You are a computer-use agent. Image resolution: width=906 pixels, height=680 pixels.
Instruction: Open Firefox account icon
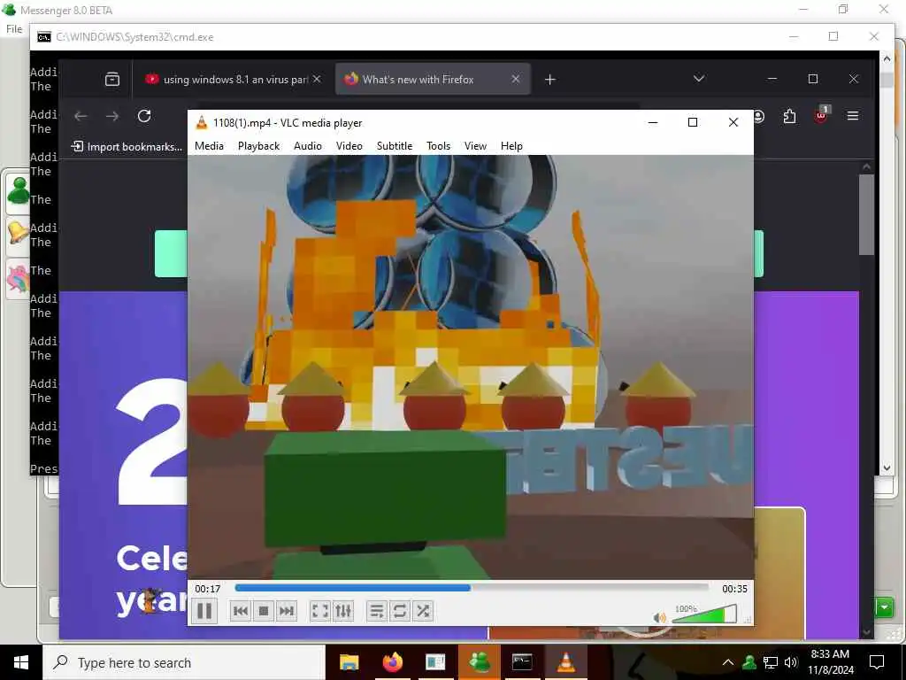point(759,116)
